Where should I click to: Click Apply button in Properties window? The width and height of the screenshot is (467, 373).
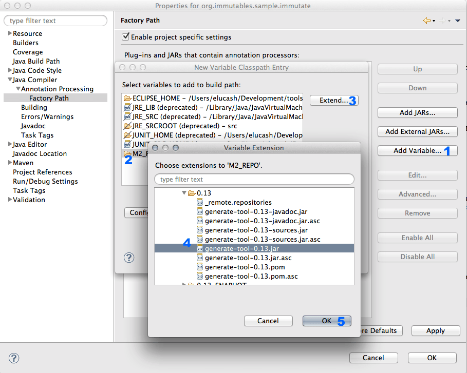(x=436, y=331)
